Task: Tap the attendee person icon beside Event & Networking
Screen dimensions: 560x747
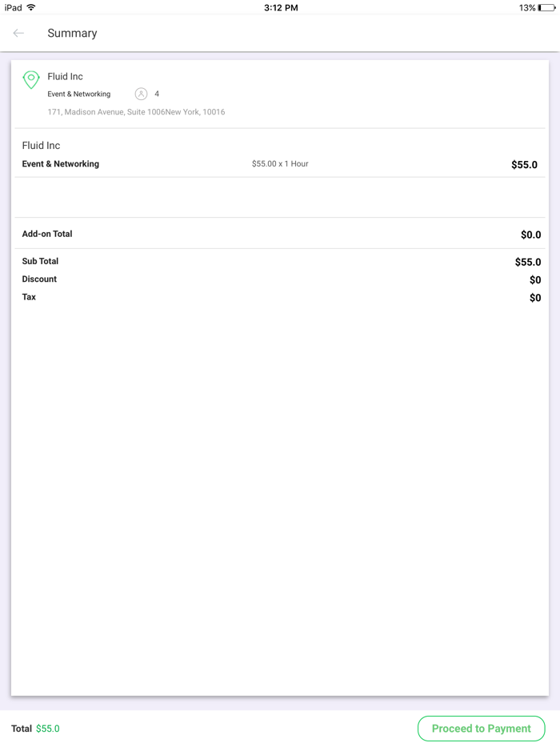Action: click(x=141, y=94)
